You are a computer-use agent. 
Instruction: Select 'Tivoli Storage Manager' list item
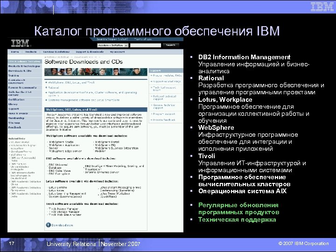coord(64,211)
